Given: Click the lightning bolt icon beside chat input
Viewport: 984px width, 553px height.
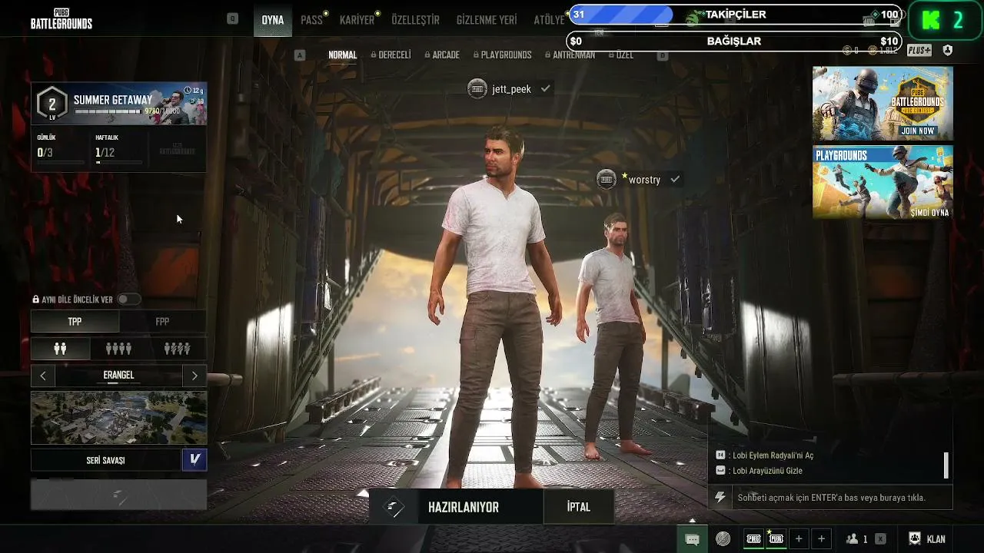Looking at the screenshot, I should coord(720,498).
